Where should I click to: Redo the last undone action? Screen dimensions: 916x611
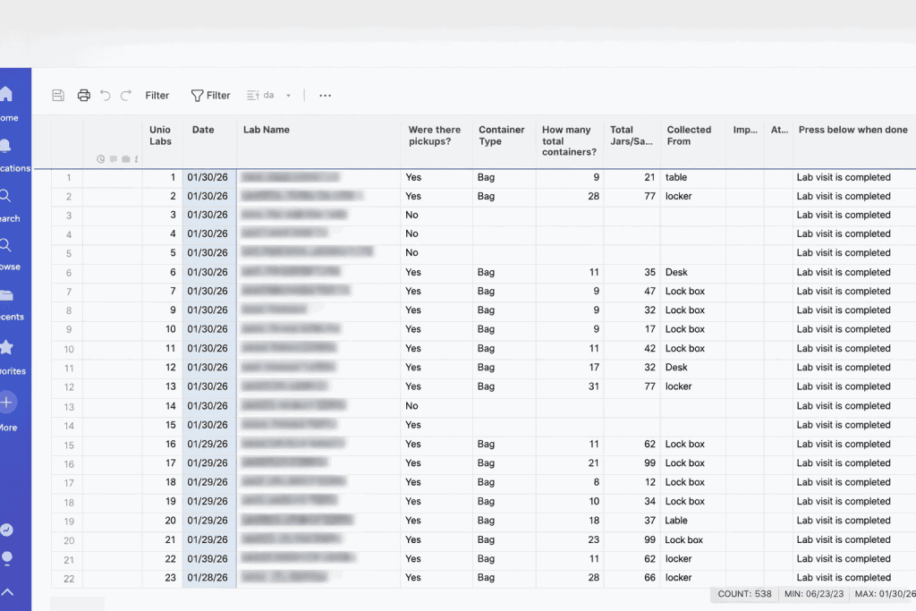click(125, 95)
